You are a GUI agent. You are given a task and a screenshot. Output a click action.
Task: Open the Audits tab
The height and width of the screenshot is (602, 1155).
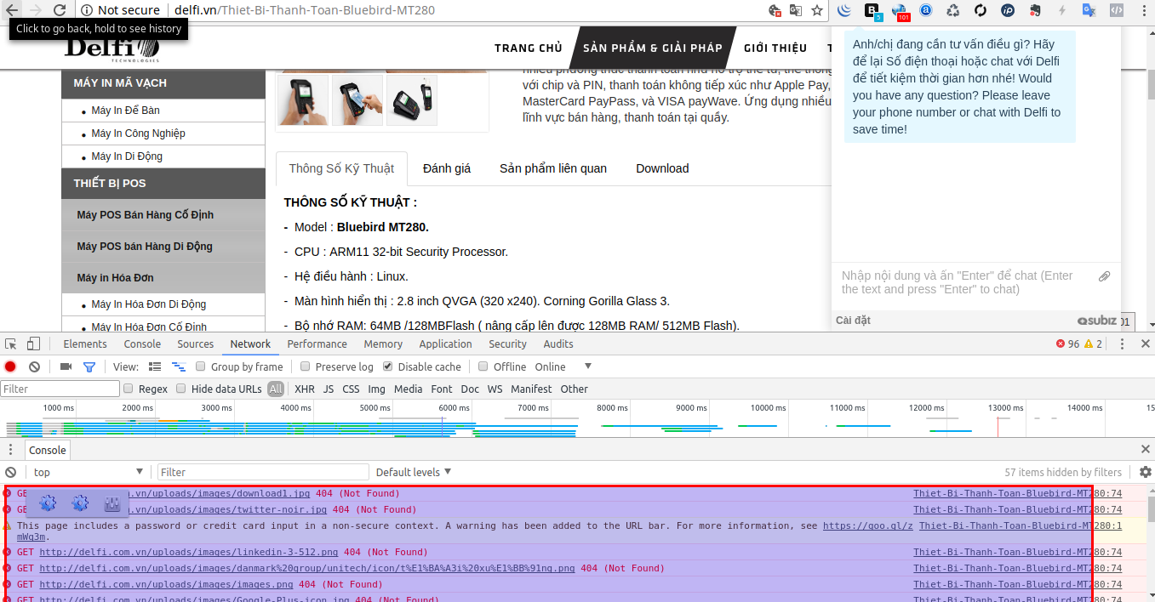point(558,344)
